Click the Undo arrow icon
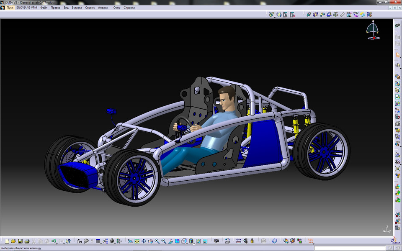The width and height of the screenshot is (402, 251). click(x=53, y=241)
